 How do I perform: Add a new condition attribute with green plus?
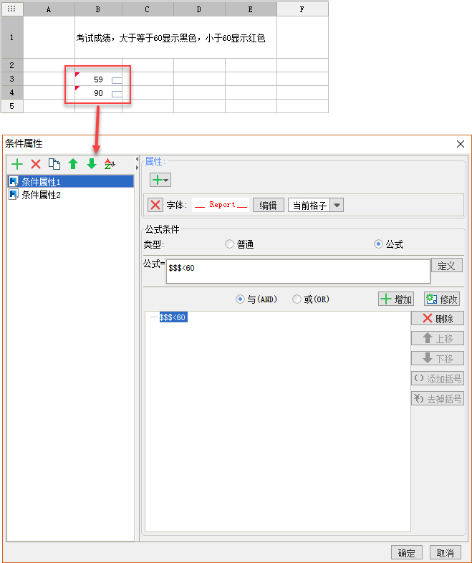point(17,164)
